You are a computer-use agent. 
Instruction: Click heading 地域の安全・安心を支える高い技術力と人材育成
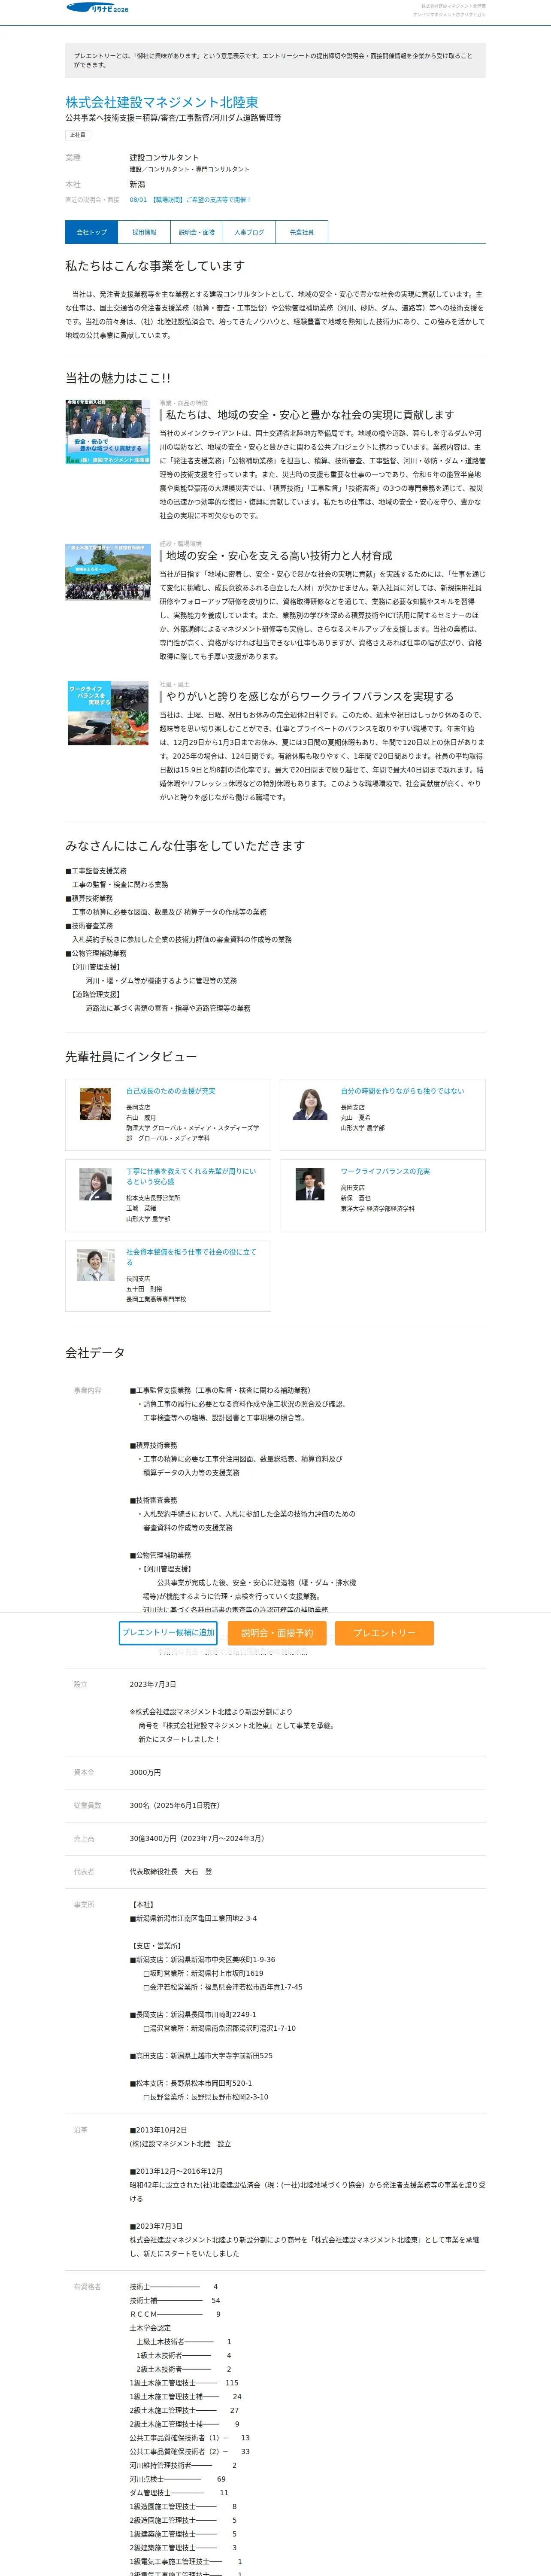point(279,555)
